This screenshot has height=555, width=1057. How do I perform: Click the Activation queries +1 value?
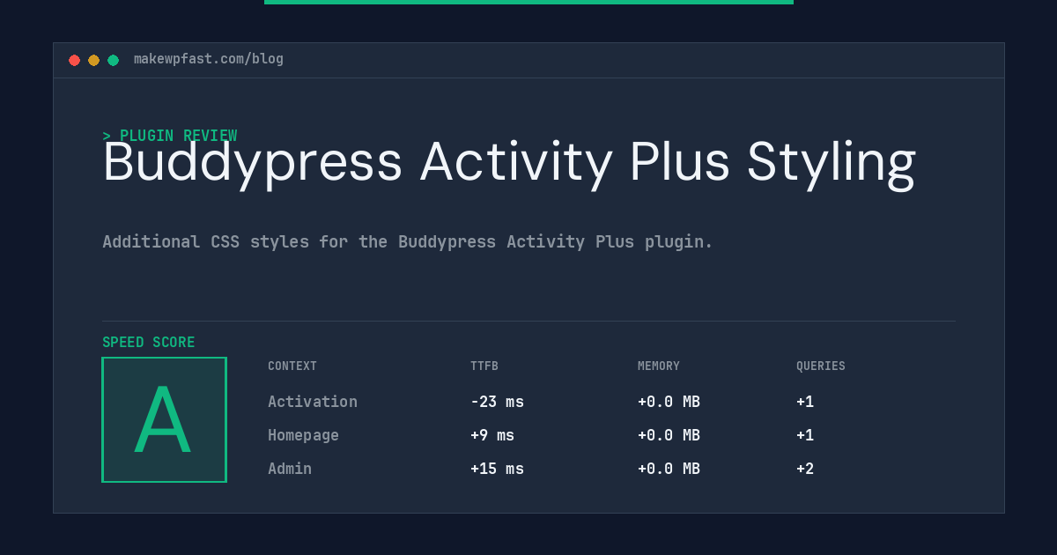805,402
